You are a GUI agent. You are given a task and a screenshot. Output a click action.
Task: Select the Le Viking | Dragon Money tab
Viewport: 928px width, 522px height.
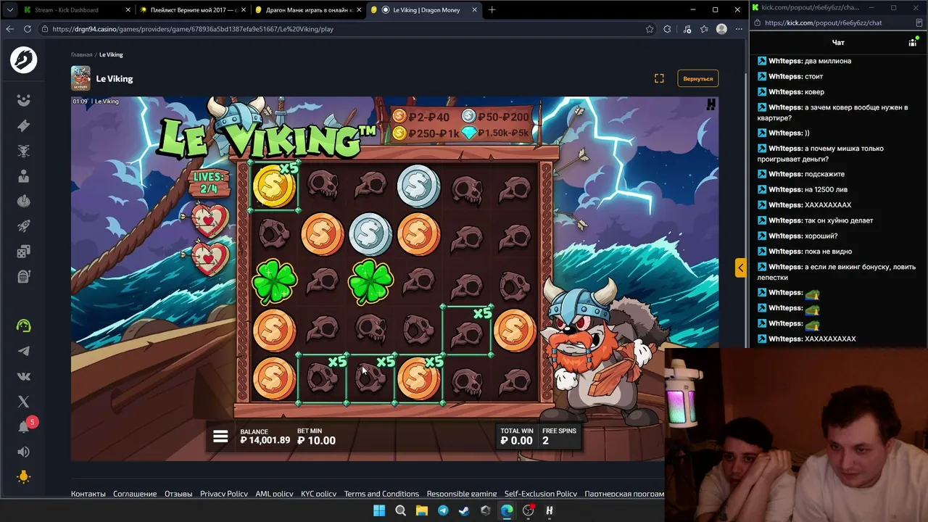coord(425,10)
